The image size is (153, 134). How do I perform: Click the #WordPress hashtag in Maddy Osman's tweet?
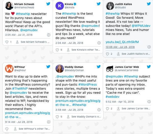coord(87,84)
